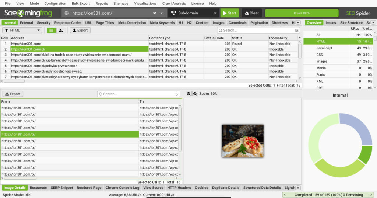
Task: Open the SERP Snippet tab
Action: 62,188
